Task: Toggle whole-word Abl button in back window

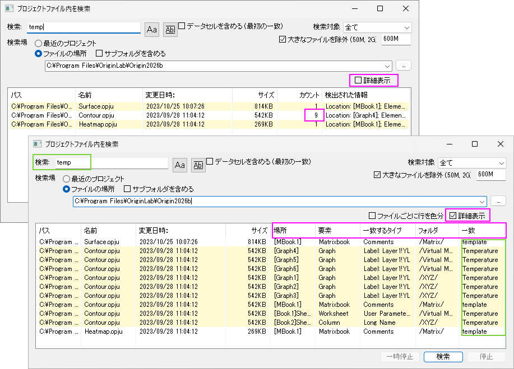Action: point(170,30)
